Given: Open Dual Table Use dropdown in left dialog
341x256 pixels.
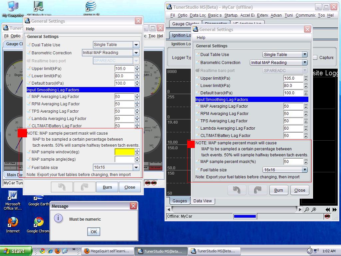Looking at the screenshot, I should click(136, 45).
